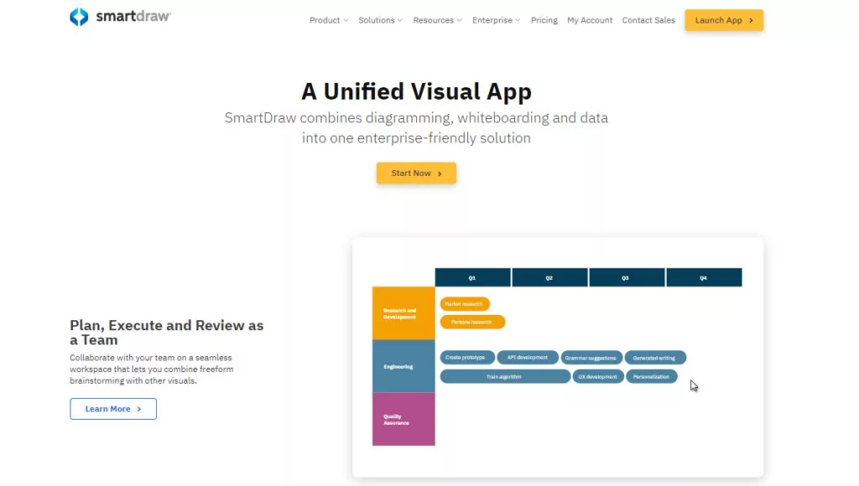Open the Pricing page
The width and height of the screenshot is (859, 486).
[544, 20]
